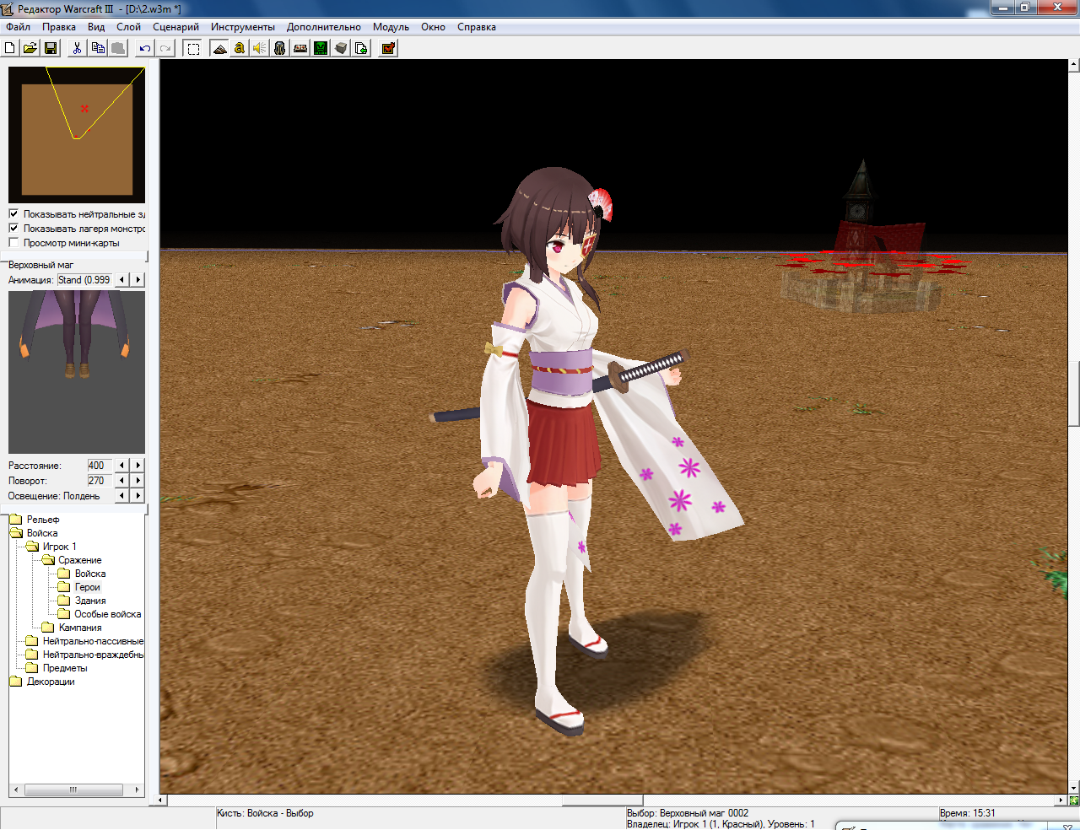The width and height of the screenshot is (1080, 830).
Task: Cut the selection with the scissors icon
Action: (77, 48)
